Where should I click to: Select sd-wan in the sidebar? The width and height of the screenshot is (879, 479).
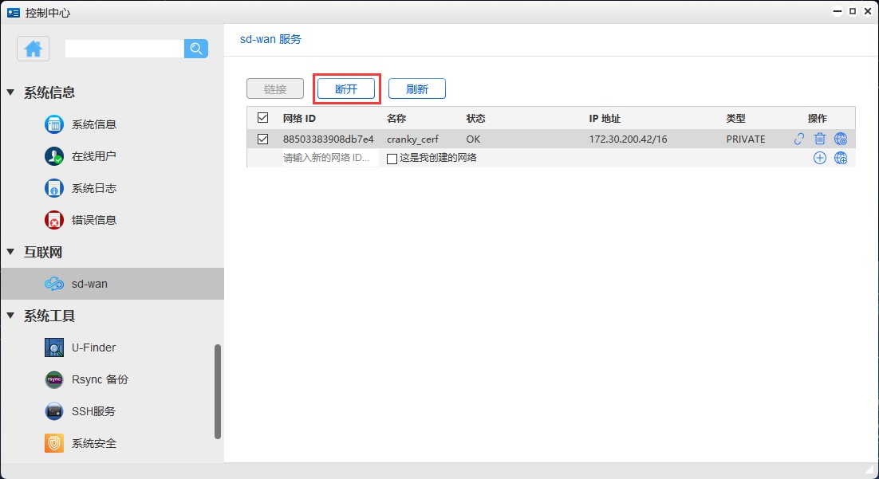[89, 283]
